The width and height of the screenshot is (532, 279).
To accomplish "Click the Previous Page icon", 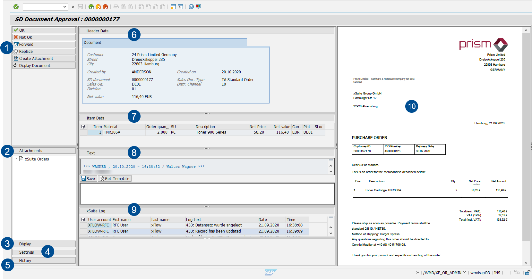I will (148, 7).
